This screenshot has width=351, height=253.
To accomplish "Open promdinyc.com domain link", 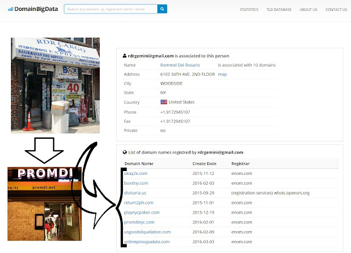I will coord(139,222).
